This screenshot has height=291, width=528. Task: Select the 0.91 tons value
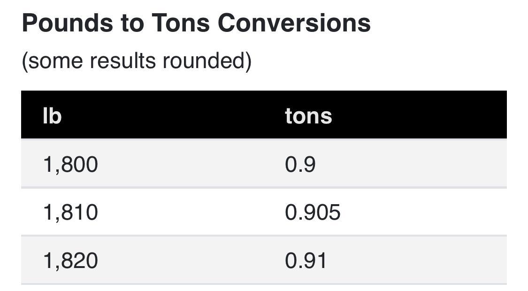(x=306, y=260)
